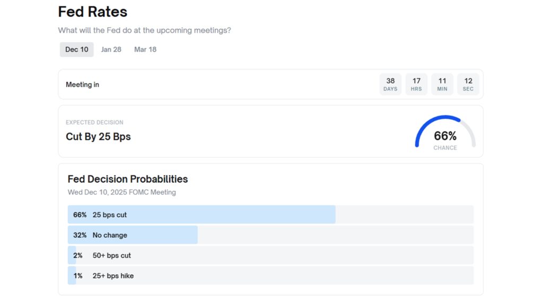Click the 'Meeting in' label
Screen dimensions: 543x296
tap(82, 85)
